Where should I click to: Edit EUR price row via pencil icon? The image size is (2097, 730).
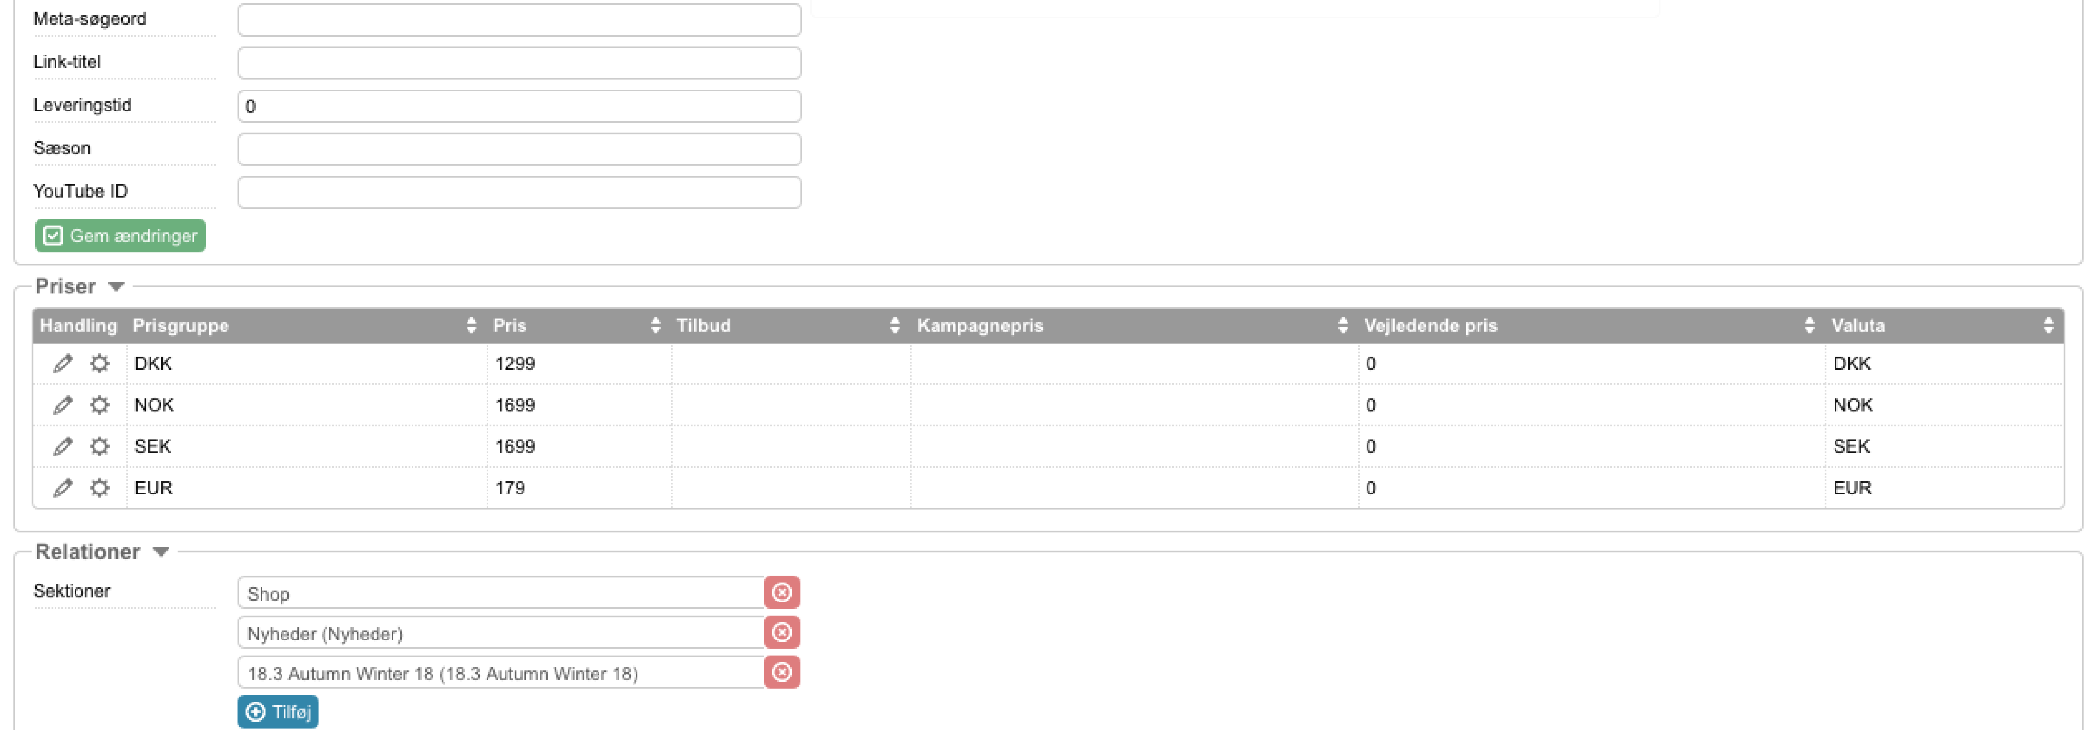tap(63, 488)
